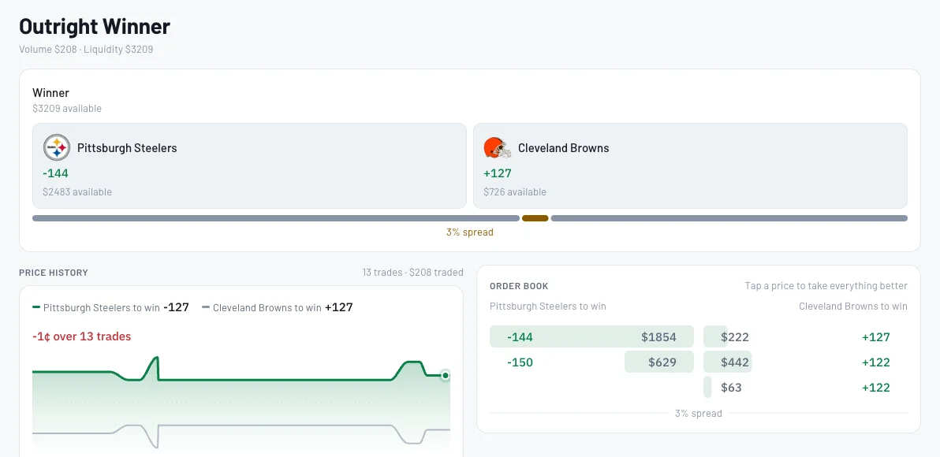The image size is (940, 457).
Task: Click '3% spread' label below the bars
Action: coord(470,232)
